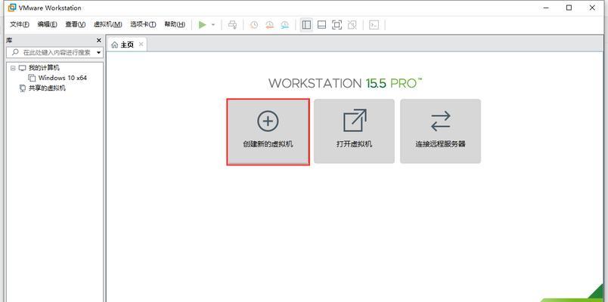Open the library search dropdown arrow
Image resolution: width=608 pixels, height=302 pixels.
coord(98,53)
